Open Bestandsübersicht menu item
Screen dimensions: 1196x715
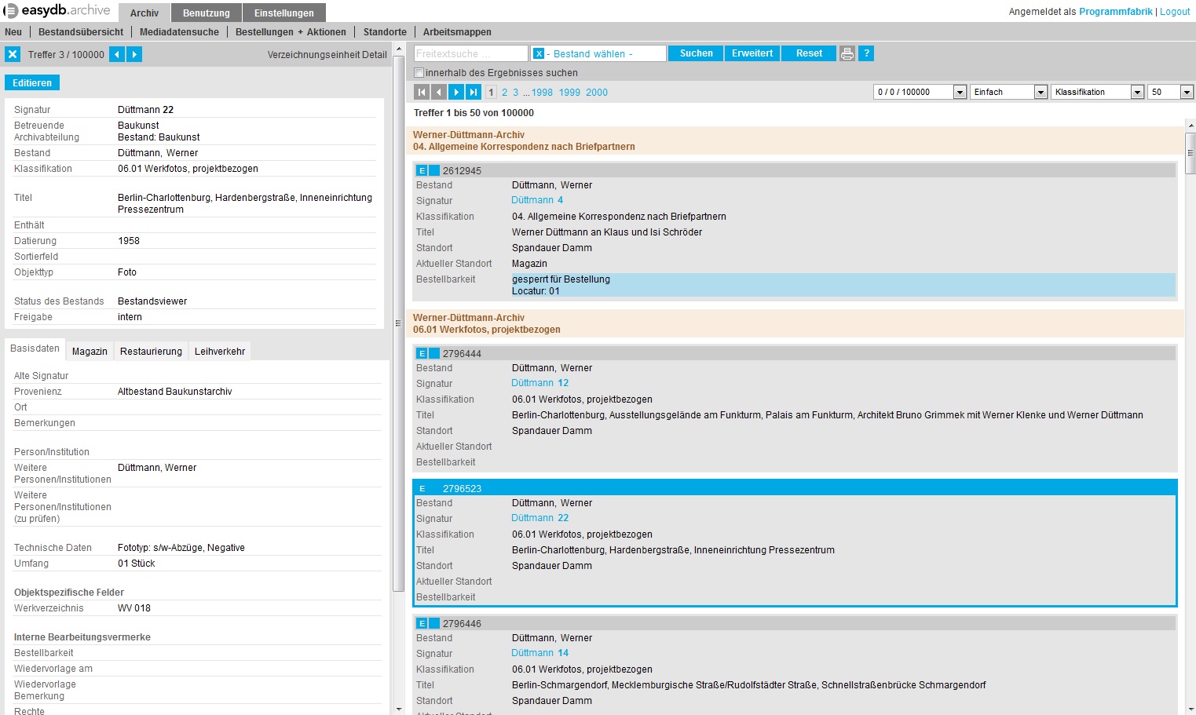click(x=81, y=32)
